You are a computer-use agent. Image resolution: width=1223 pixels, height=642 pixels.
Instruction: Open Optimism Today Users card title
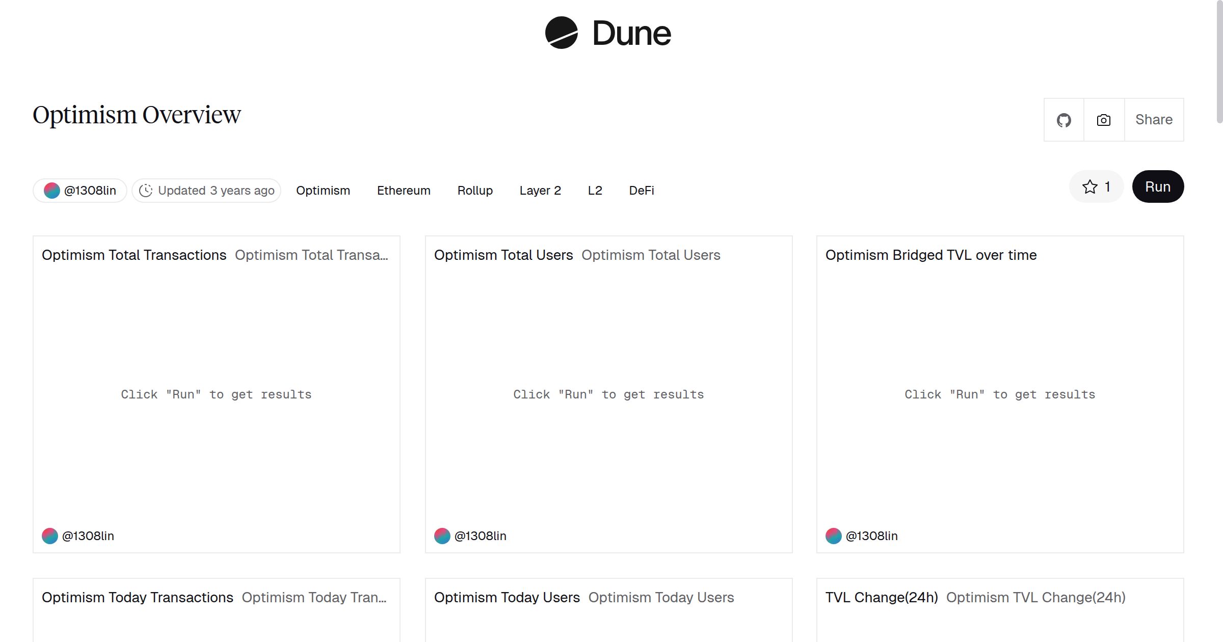[x=507, y=597]
